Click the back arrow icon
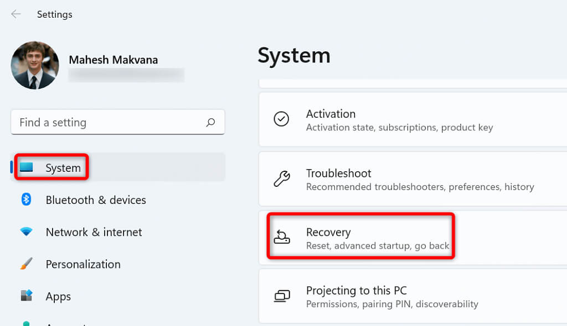Screen dimensions: 567x326 tap(16, 14)
